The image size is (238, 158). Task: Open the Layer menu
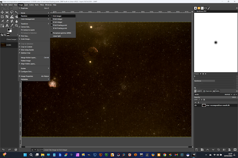(26, 5)
